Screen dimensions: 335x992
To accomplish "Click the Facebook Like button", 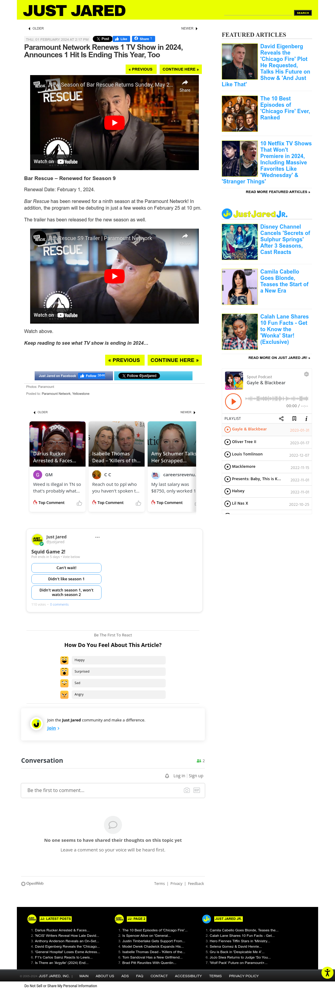I will click(x=121, y=39).
